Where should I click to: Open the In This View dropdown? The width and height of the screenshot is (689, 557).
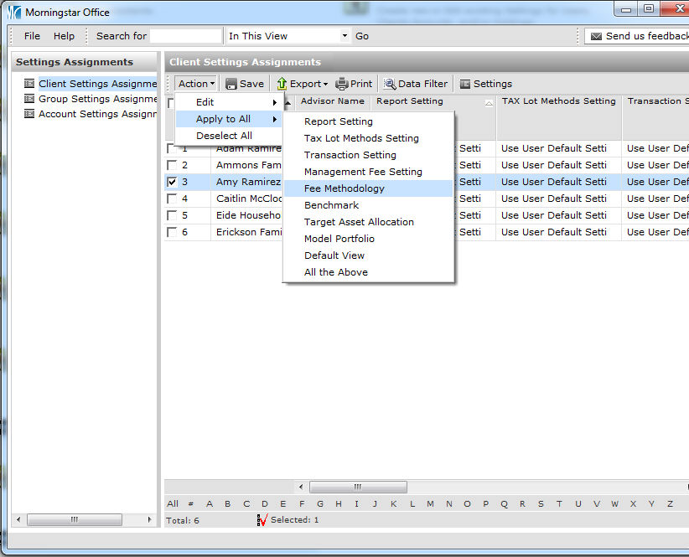tap(344, 37)
